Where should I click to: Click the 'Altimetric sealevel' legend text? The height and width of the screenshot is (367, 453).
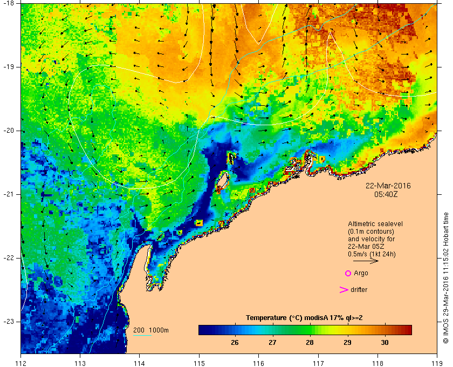(375, 224)
